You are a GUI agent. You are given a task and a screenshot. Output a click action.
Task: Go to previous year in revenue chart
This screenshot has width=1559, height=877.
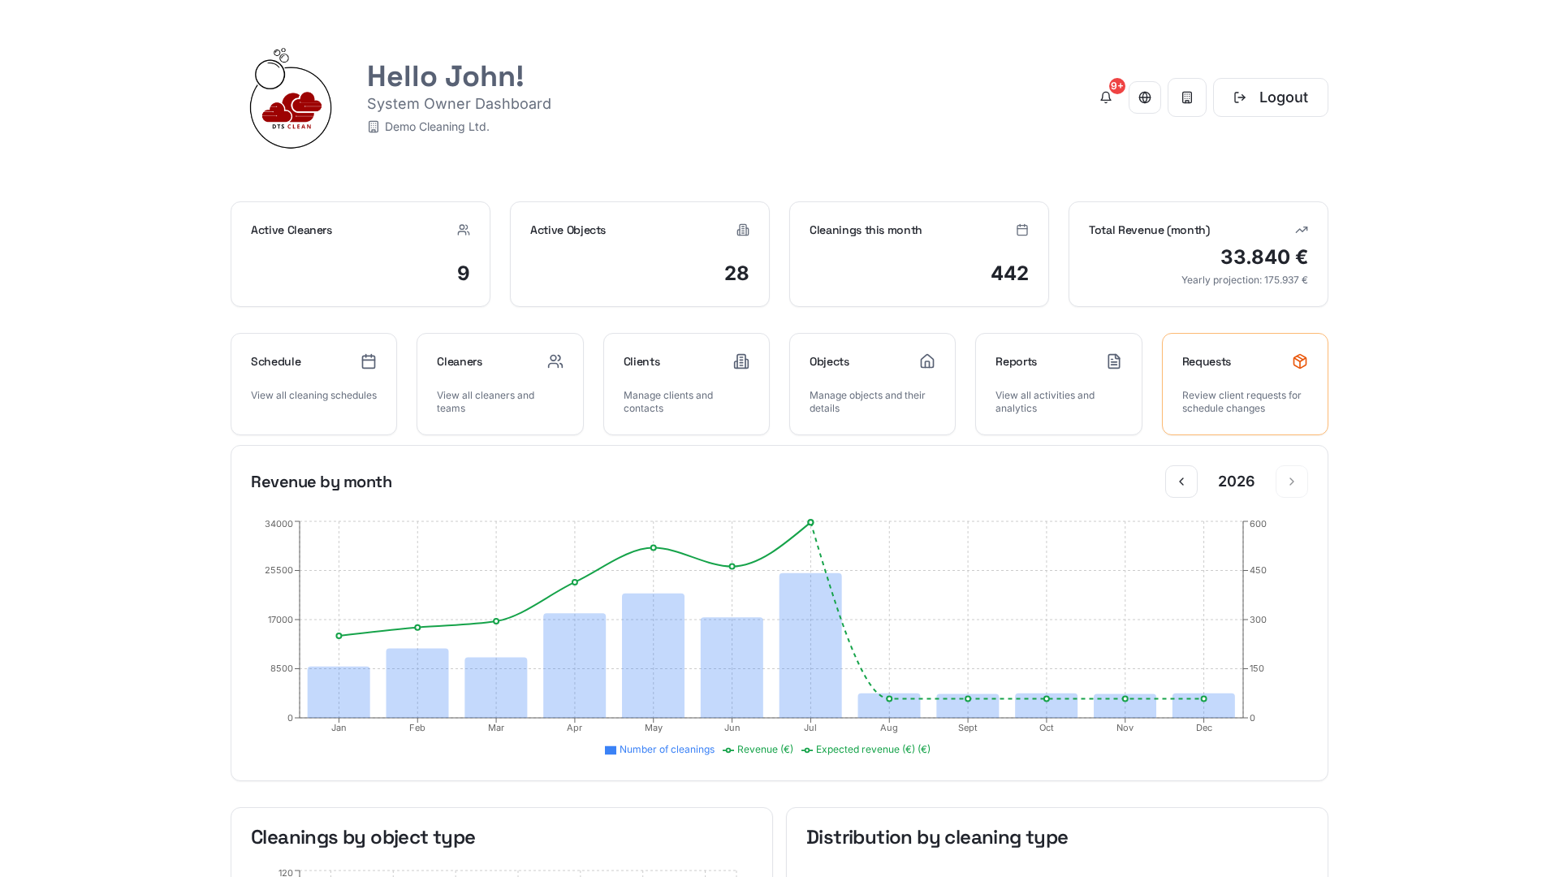coord(1181,482)
